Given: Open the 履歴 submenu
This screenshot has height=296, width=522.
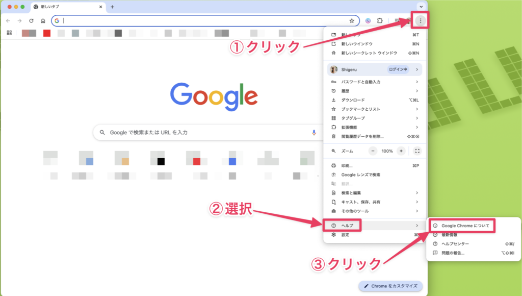Looking at the screenshot, I should click(375, 91).
